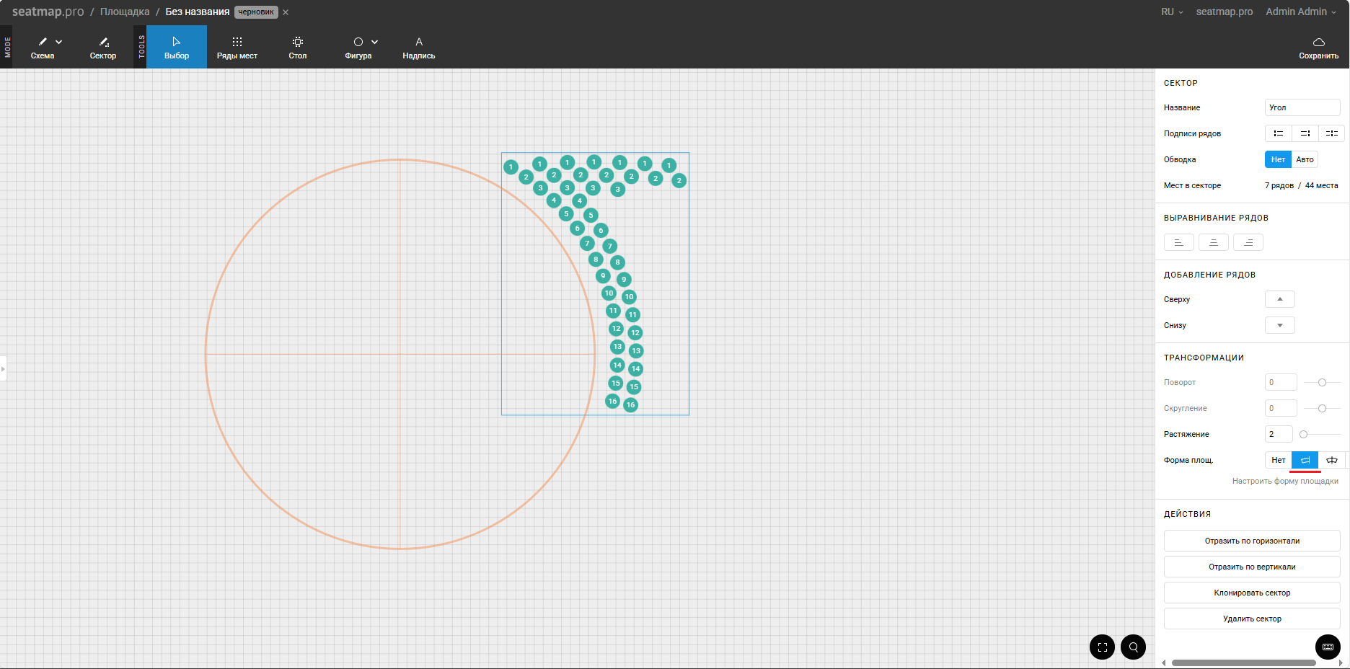Save the scheme with Сохранить
Viewport: 1350px width, 669px height.
pyautogui.click(x=1318, y=48)
